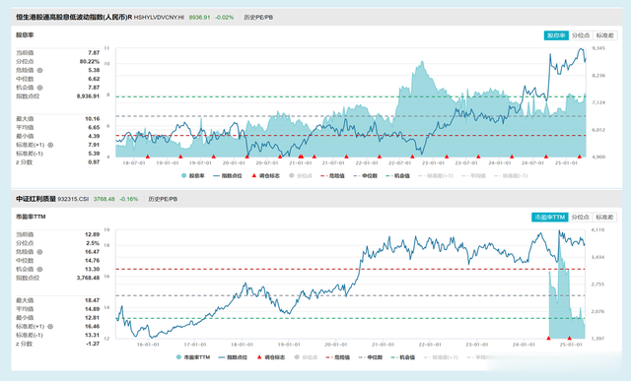Click 指数点位 value 8,936.91 in 股息率 stats
Image resolution: width=631 pixels, height=381 pixels.
(88, 96)
